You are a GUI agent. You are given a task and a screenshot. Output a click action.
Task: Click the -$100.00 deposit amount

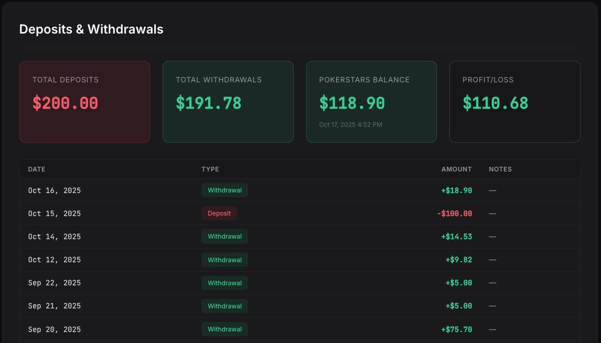point(455,213)
